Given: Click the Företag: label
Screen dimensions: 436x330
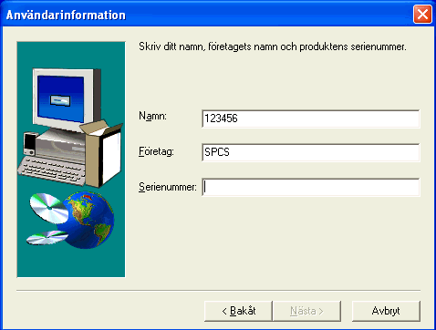Looking at the screenshot, I should click(156, 151).
